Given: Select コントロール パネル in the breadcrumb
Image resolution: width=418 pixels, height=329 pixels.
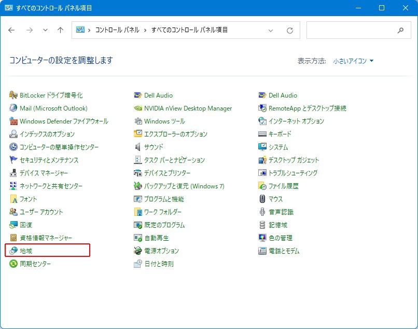Looking at the screenshot, I should (x=117, y=30).
